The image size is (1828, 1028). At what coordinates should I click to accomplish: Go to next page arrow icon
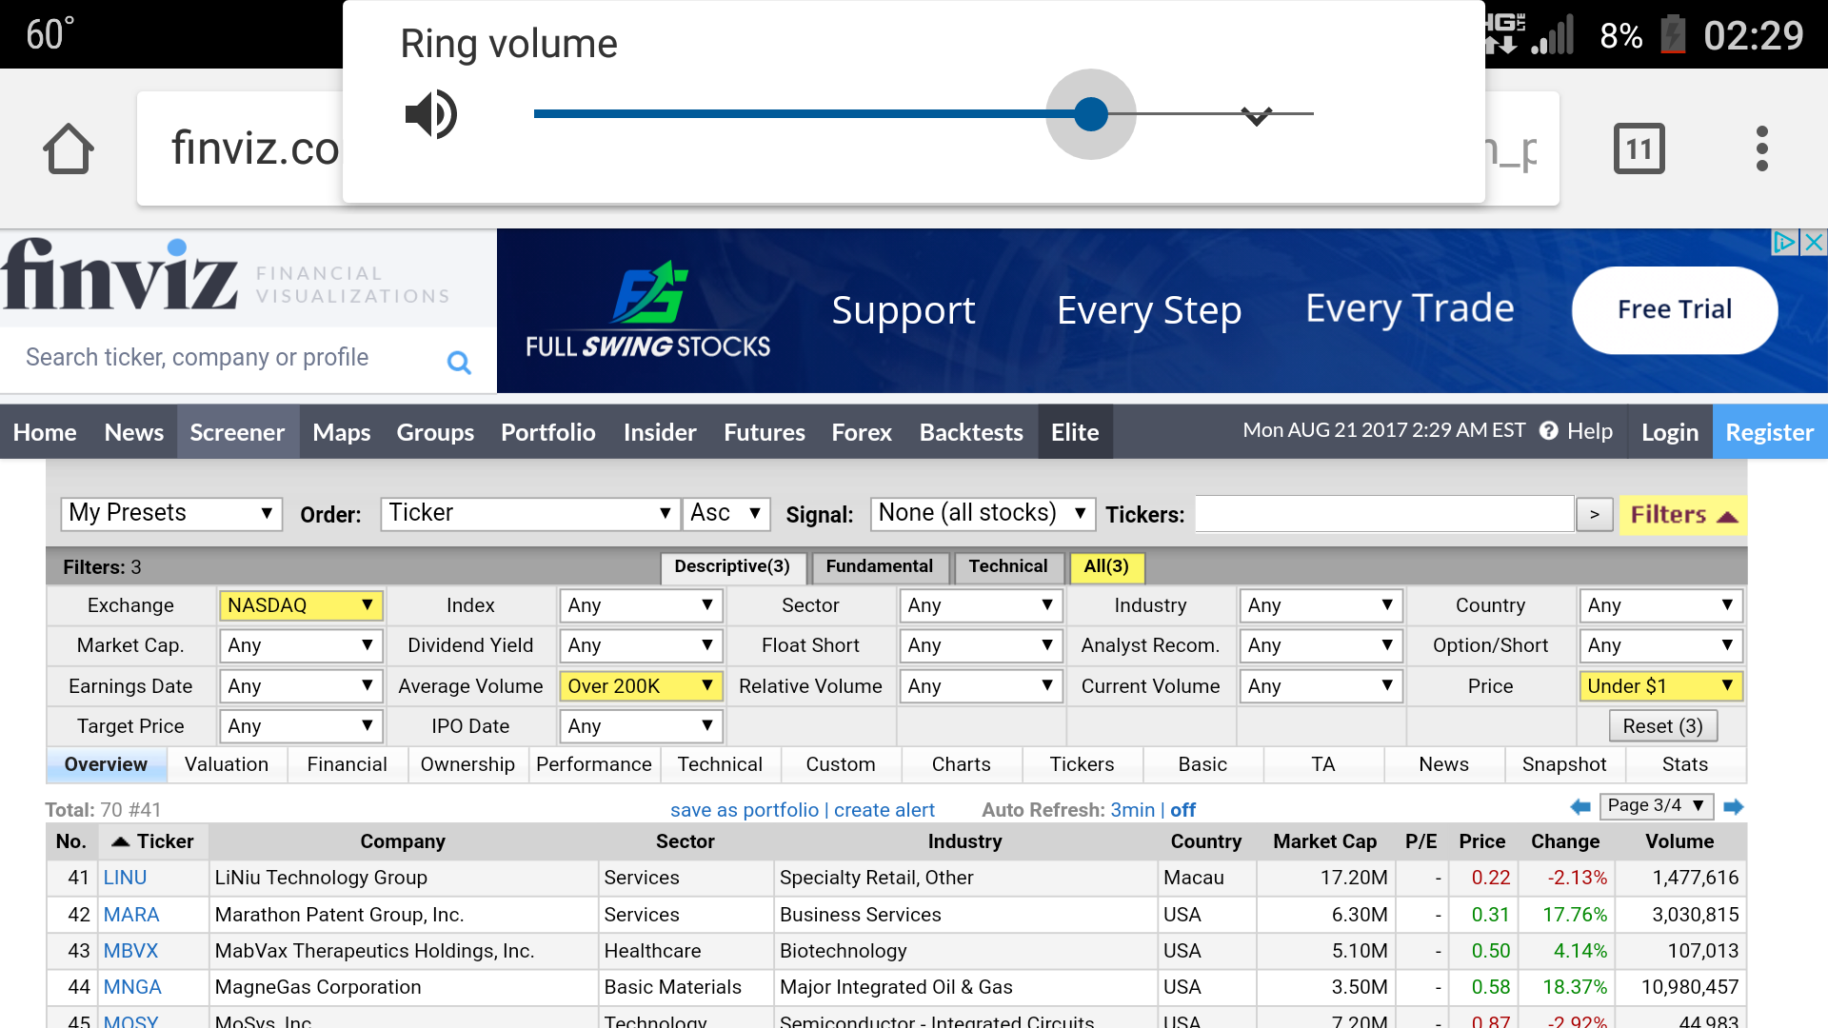click(x=1734, y=807)
